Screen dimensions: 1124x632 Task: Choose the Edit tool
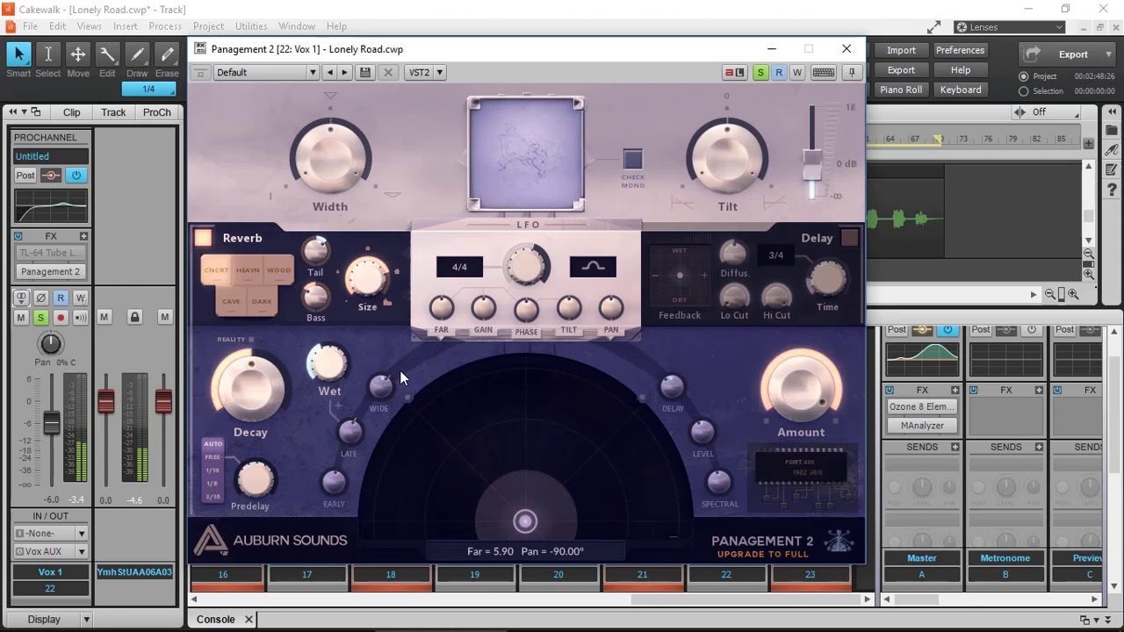pyautogui.click(x=107, y=54)
